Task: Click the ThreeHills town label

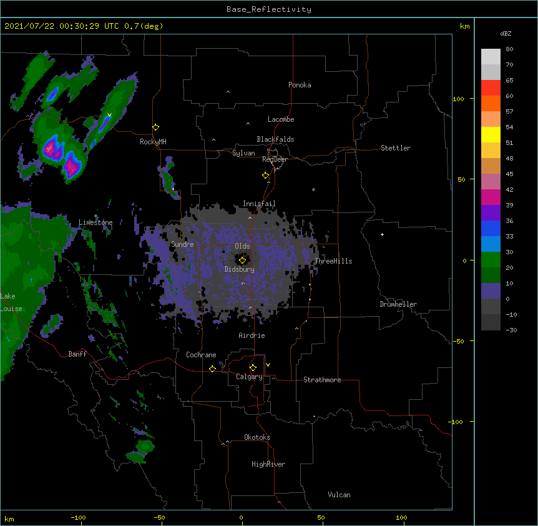Action: click(333, 261)
